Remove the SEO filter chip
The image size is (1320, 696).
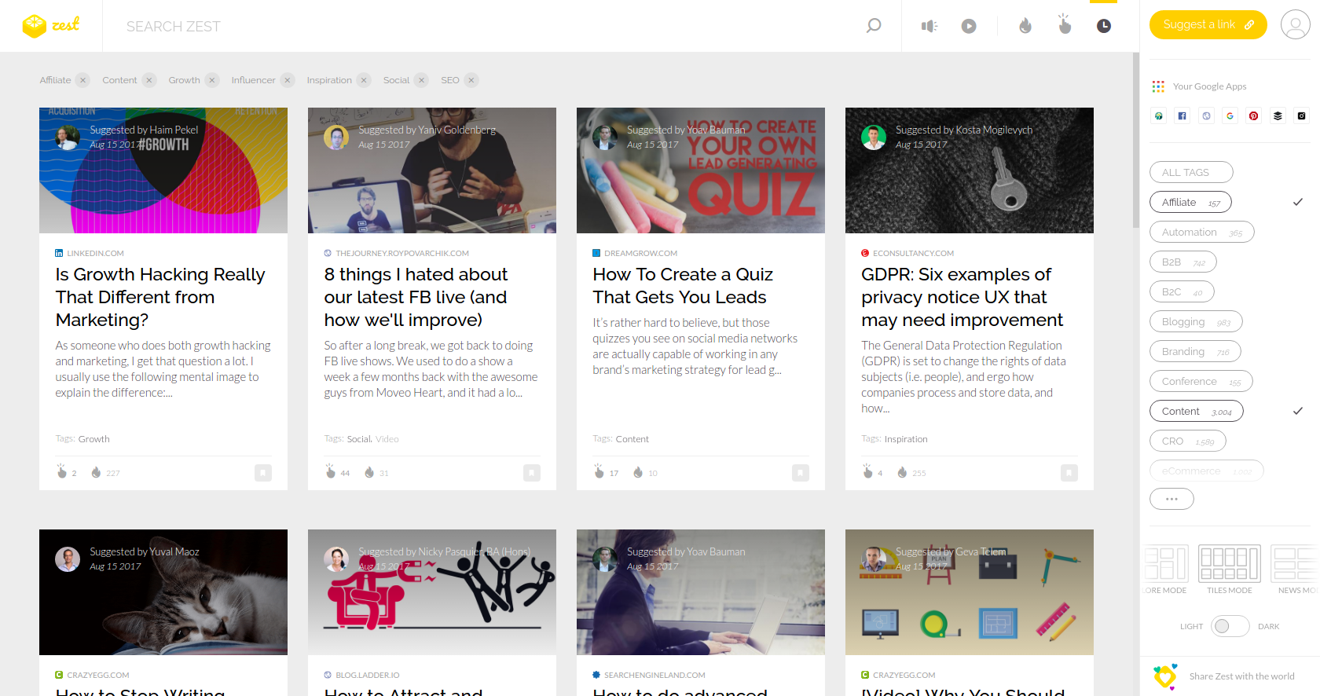pos(471,80)
